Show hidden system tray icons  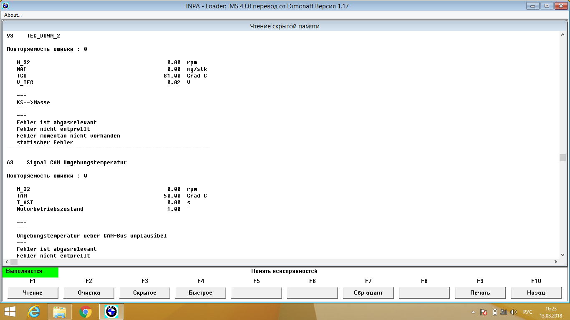(x=473, y=312)
